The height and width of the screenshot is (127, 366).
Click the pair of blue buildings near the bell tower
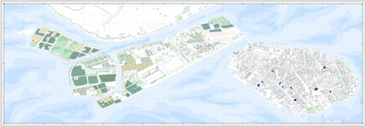pos(316,89)
